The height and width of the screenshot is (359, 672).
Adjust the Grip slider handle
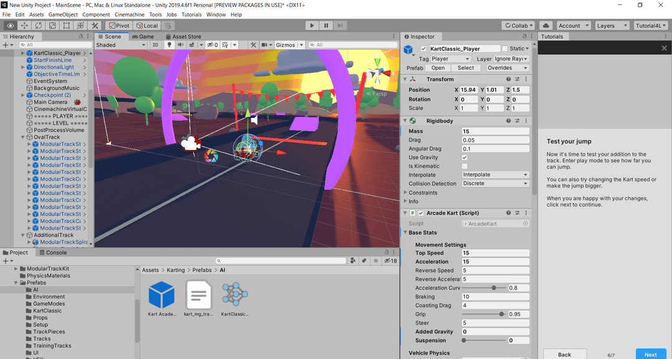click(x=502, y=314)
